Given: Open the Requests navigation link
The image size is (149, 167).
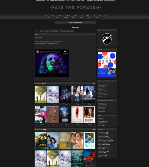Looking at the screenshot, I should (x=68, y=15).
